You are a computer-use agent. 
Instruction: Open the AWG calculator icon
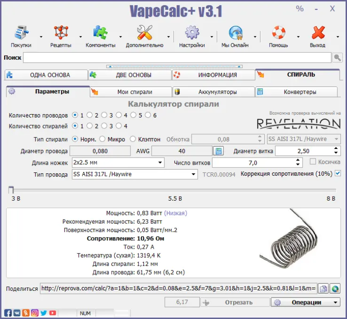point(217,151)
